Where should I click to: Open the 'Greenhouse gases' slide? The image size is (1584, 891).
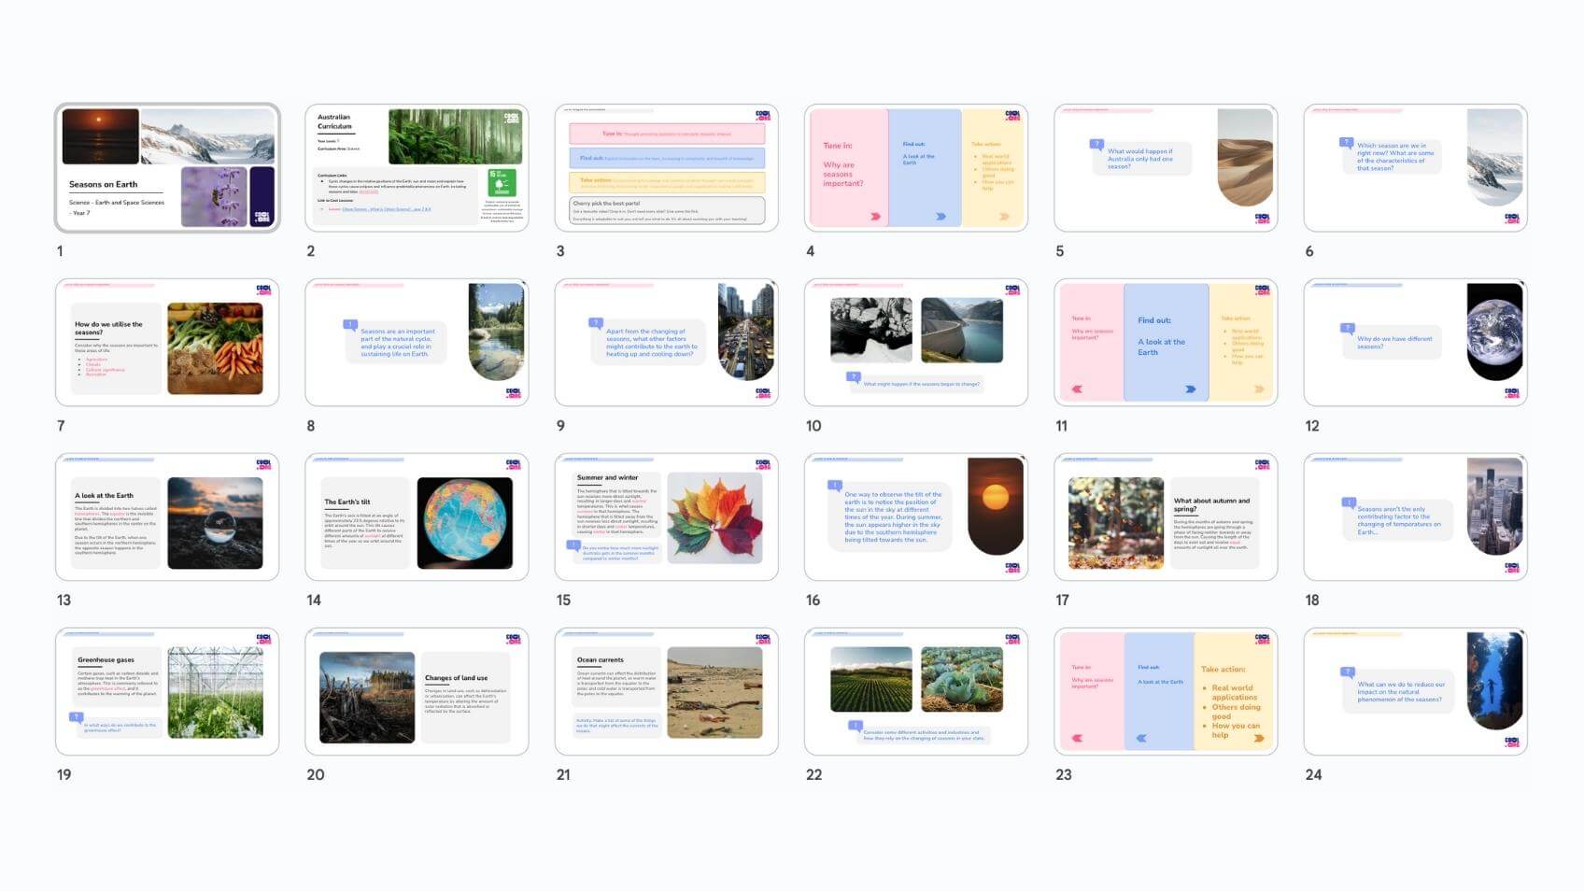[167, 692]
